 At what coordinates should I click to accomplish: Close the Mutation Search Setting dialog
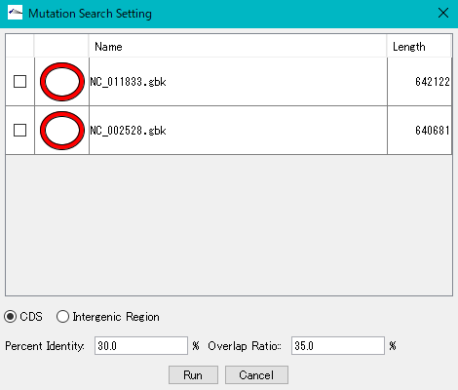tap(443, 13)
